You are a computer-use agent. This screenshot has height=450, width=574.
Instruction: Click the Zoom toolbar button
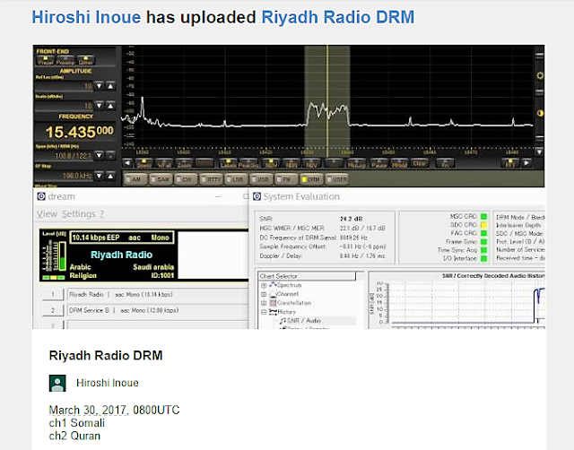[x=184, y=163]
